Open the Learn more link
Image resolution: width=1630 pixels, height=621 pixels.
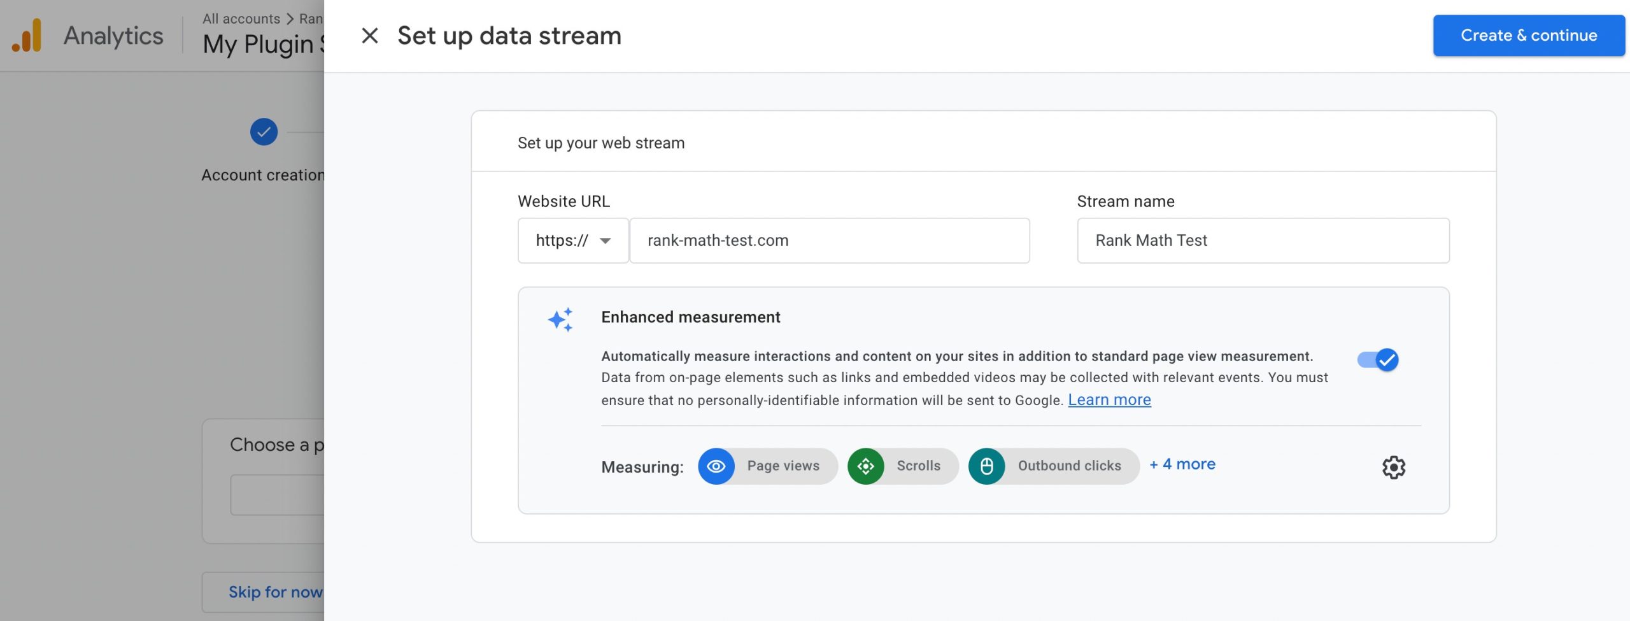tap(1109, 400)
